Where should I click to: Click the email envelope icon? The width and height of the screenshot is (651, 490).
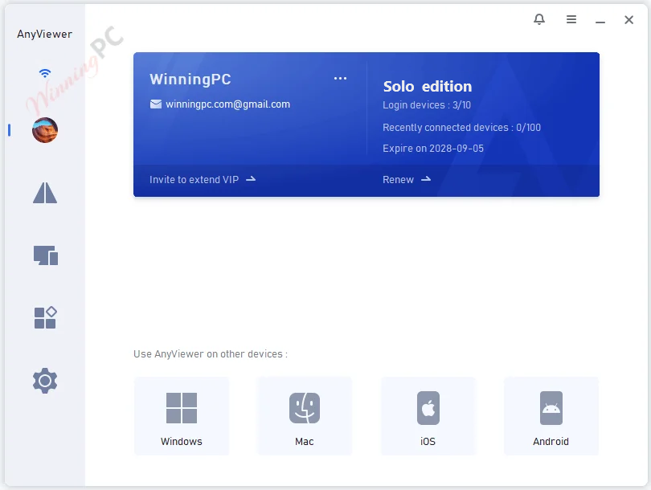point(156,104)
